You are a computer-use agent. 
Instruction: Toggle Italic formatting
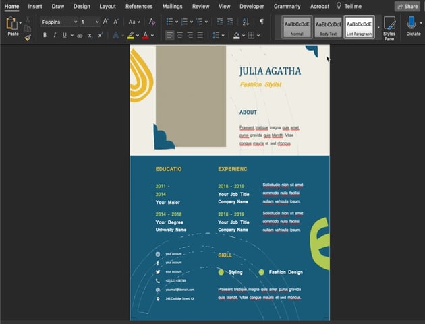pyautogui.click(x=55, y=35)
